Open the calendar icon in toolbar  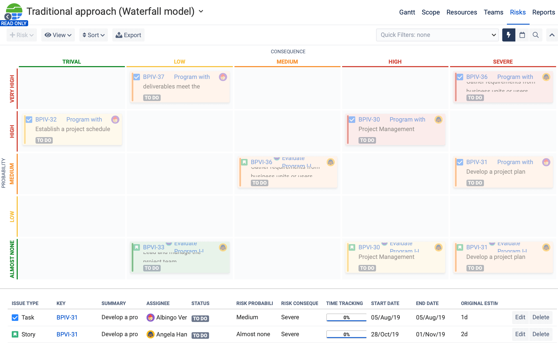tap(522, 35)
